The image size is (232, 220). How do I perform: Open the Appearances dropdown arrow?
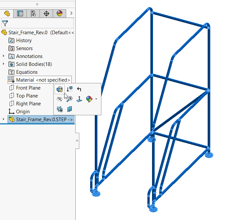click(x=96, y=99)
